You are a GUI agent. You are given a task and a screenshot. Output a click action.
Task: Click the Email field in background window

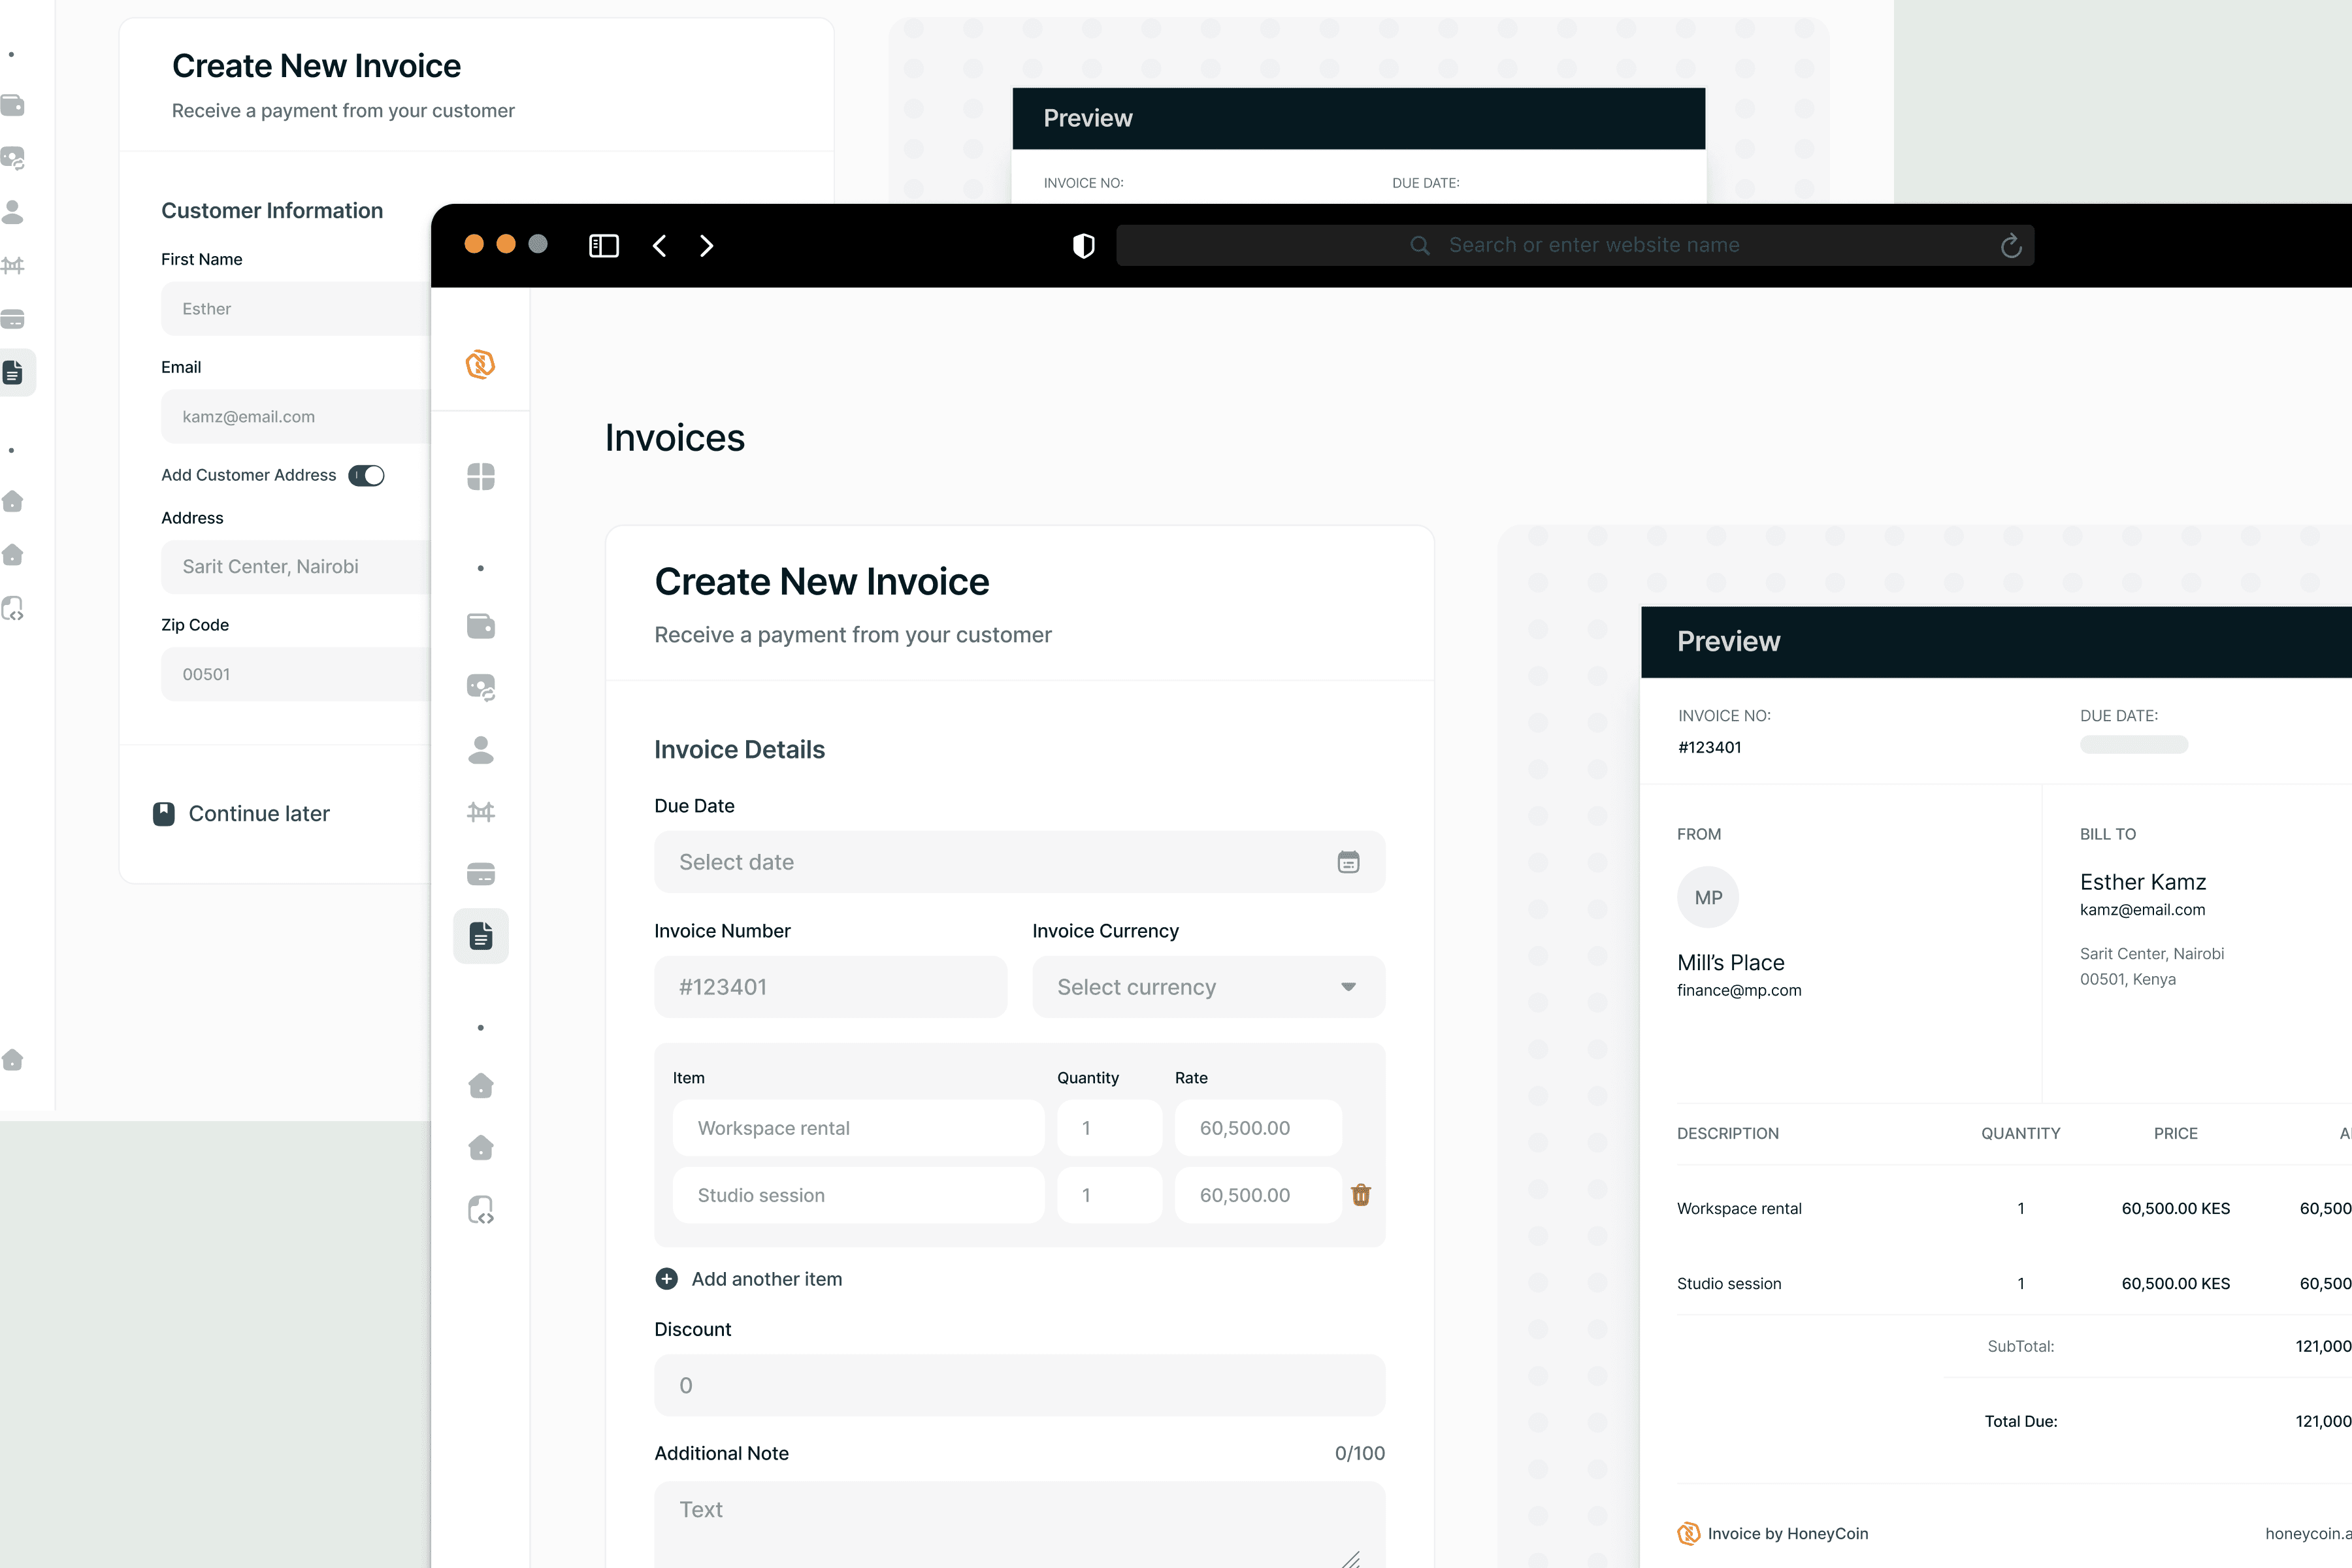296,417
